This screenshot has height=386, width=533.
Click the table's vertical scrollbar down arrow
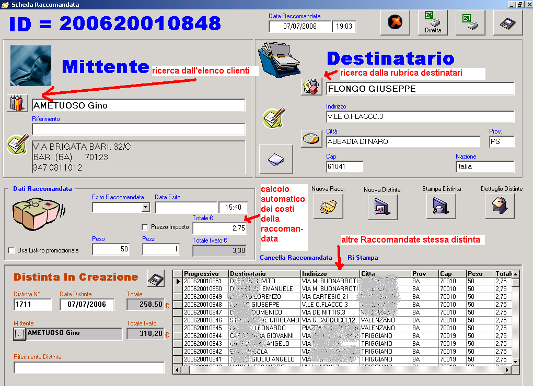[516, 362]
